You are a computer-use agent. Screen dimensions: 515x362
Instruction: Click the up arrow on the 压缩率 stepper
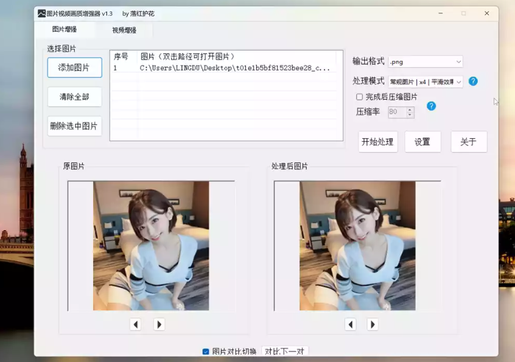tap(410, 109)
